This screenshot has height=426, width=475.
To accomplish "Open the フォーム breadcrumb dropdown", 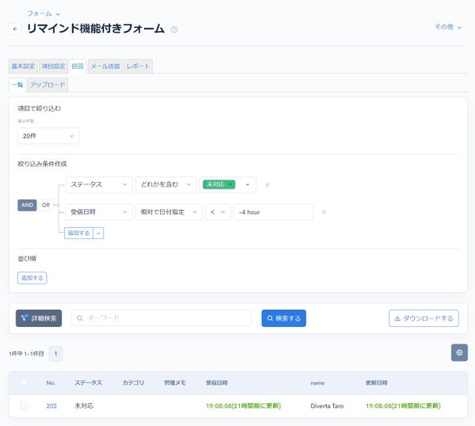I will tap(44, 13).
